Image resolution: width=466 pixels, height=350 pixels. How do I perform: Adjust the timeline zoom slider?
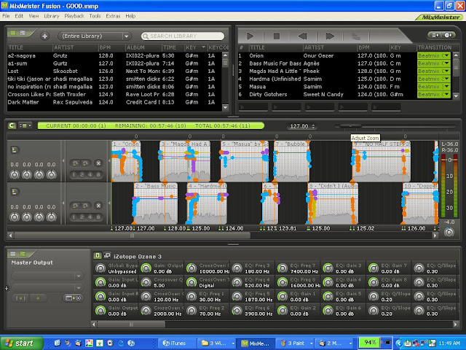(351, 126)
